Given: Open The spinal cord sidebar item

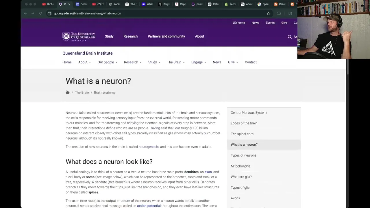Looking at the screenshot, I should coord(264,134).
